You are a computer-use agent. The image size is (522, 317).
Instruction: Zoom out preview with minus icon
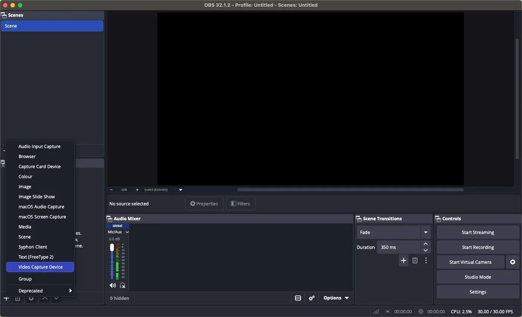(x=111, y=190)
